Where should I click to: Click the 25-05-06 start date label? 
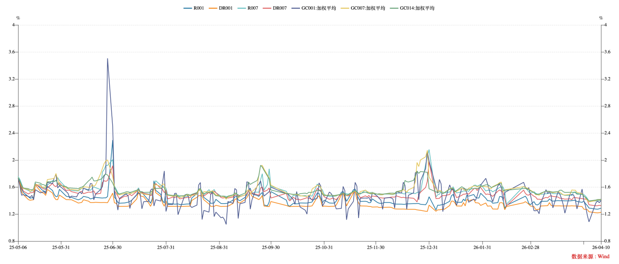point(18,247)
